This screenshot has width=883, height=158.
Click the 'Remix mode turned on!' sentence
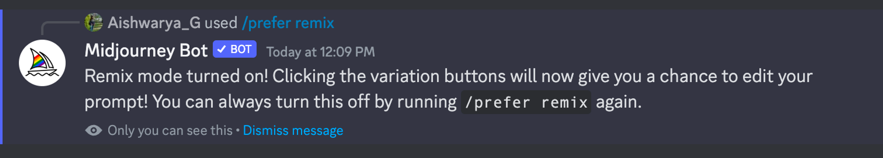(x=176, y=76)
